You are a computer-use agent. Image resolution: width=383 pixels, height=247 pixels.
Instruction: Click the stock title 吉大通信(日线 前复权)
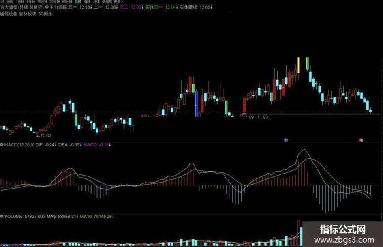22,7
